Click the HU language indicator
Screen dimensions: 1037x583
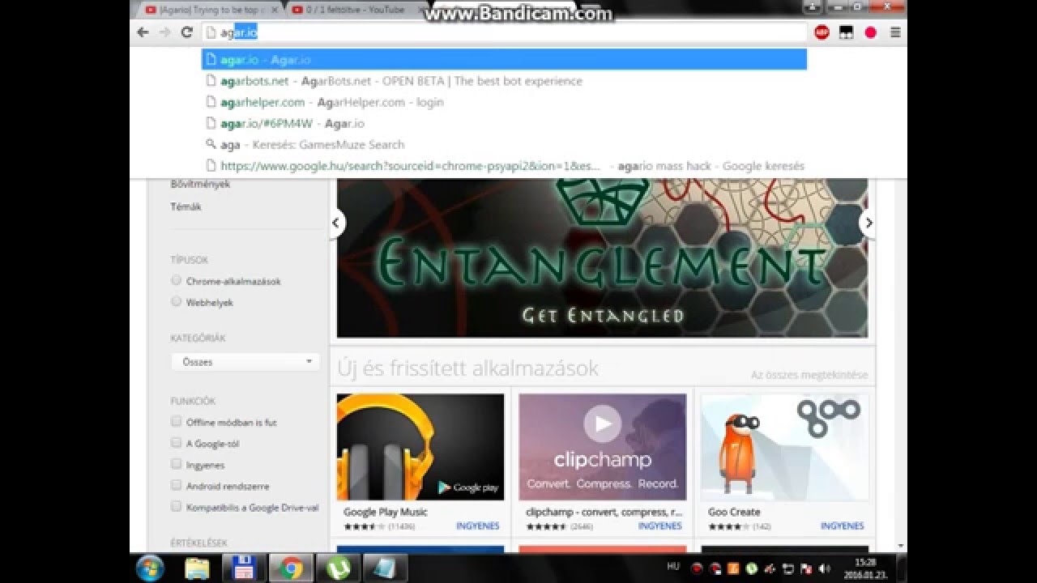(x=672, y=567)
